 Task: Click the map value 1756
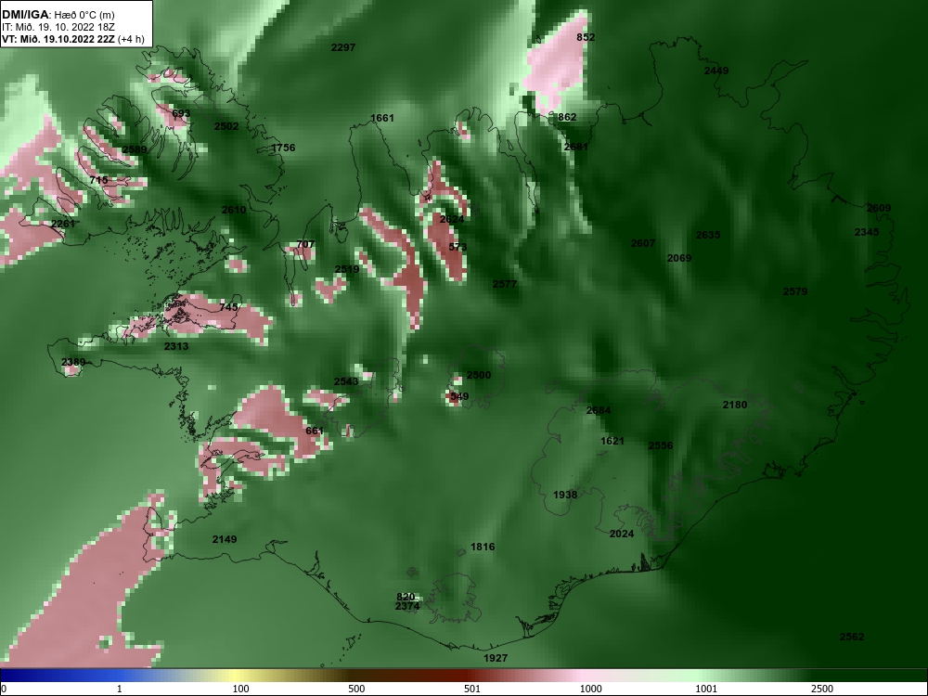click(x=283, y=148)
